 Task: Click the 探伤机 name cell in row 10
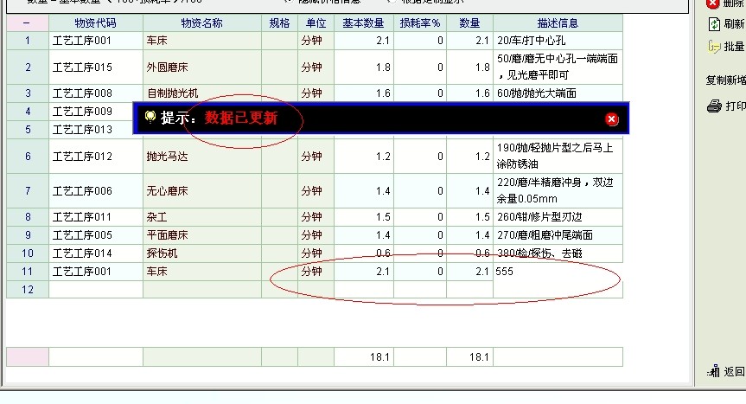tap(201, 253)
